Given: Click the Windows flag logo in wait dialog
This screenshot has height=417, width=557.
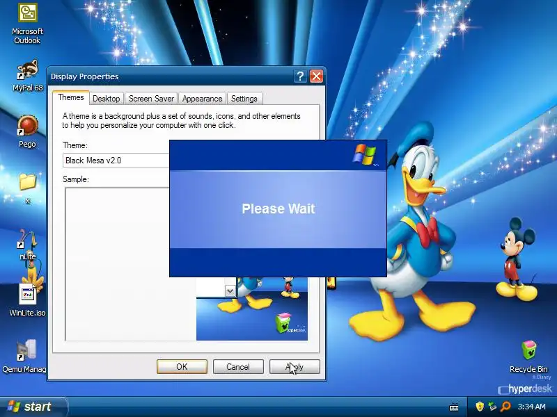Looking at the screenshot, I should tap(365, 154).
